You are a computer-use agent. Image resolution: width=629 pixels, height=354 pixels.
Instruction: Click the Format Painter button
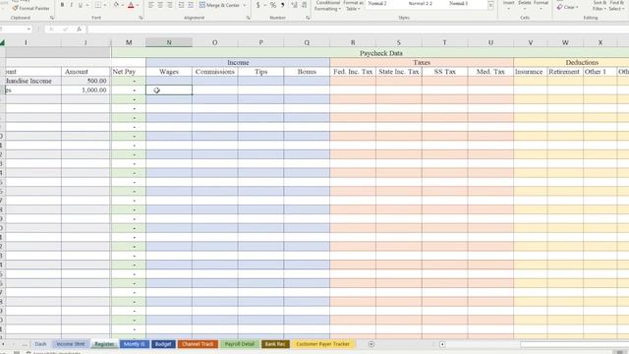(x=30, y=8)
